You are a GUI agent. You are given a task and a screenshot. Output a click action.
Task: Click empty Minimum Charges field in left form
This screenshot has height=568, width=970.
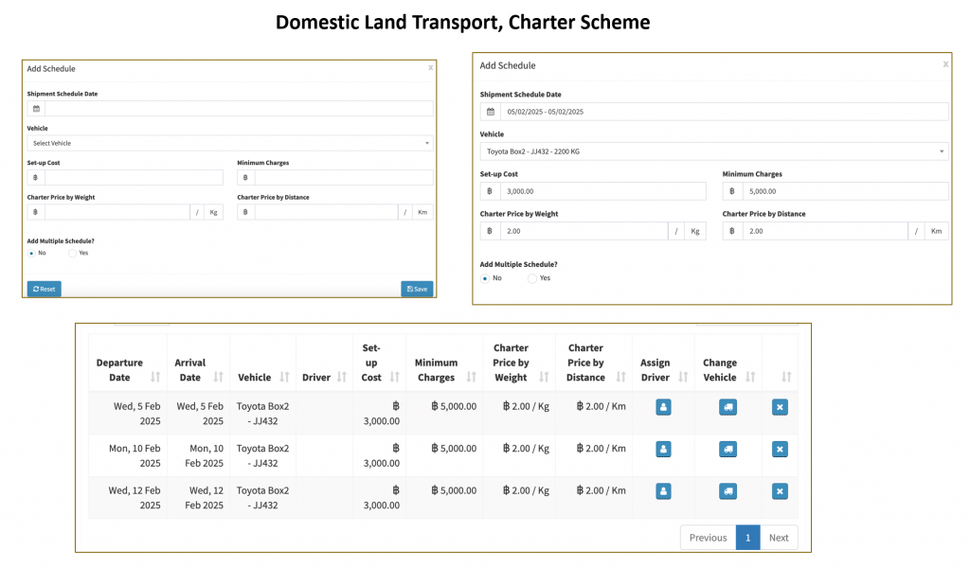pyautogui.click(x=344, y=178)
